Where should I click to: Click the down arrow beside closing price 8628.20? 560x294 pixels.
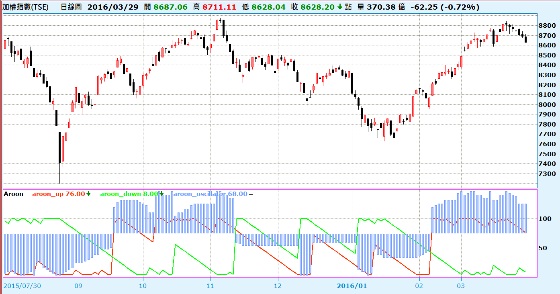(x=340, y=7)
